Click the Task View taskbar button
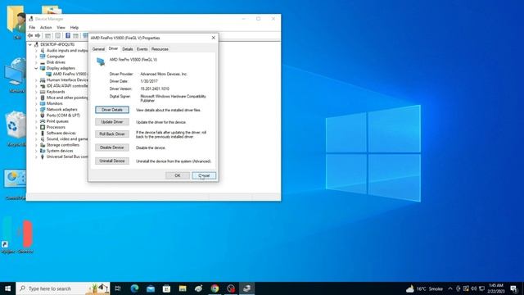The width and height of the screenshot is (524, 295). tap(118, 288)
